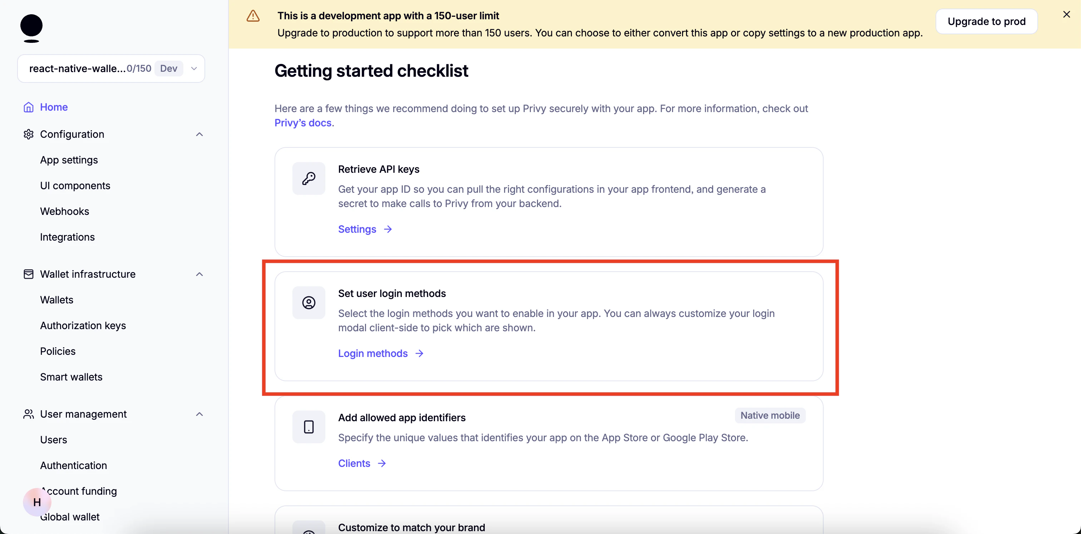Image resolution: width=1081 pixels, height=534 pixels.
Task: Open the app switcher dropdown for react-native-walle
Action: click(193, 68)
